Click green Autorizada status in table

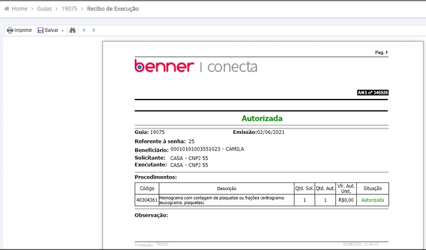point(372,200)
